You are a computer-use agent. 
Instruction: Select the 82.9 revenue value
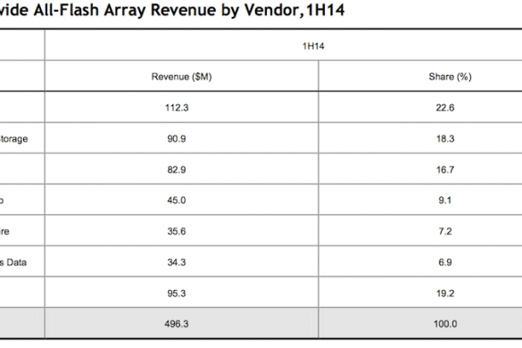177,170
